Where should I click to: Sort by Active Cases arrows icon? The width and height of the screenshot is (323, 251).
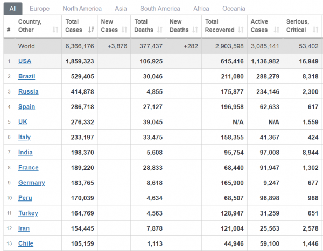(277, 30)
